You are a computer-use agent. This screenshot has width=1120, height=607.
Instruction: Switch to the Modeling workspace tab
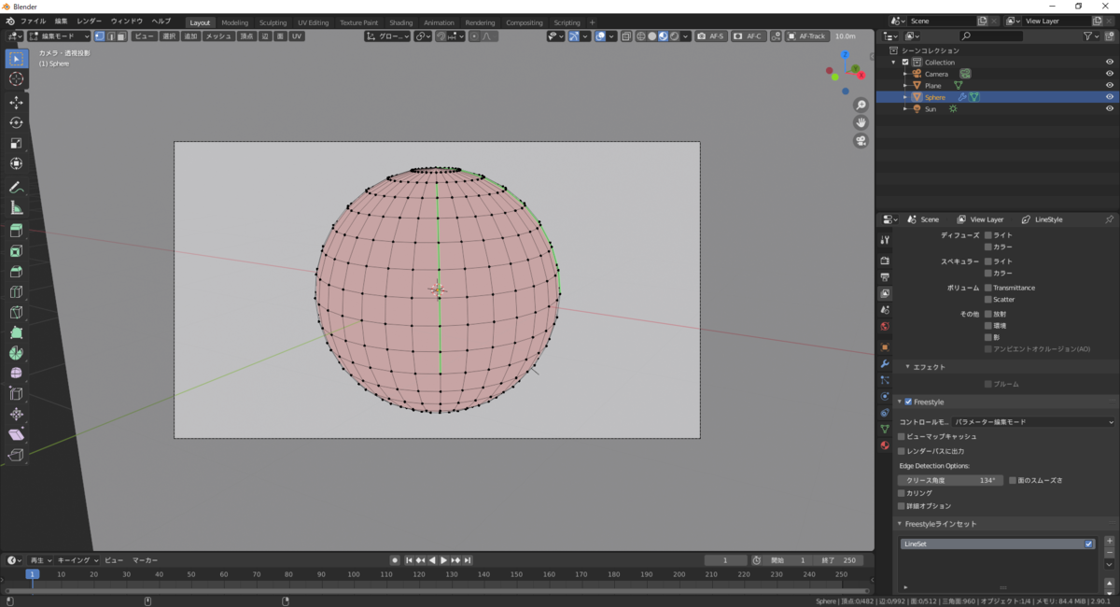coord(235,22)
